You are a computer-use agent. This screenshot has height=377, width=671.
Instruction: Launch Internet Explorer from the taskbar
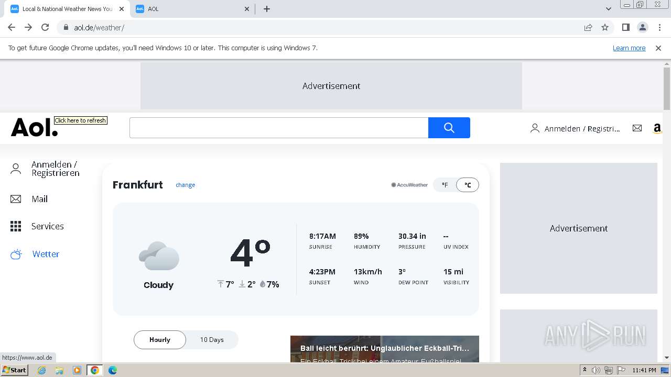pyautogui.click(x=42, y=370)
